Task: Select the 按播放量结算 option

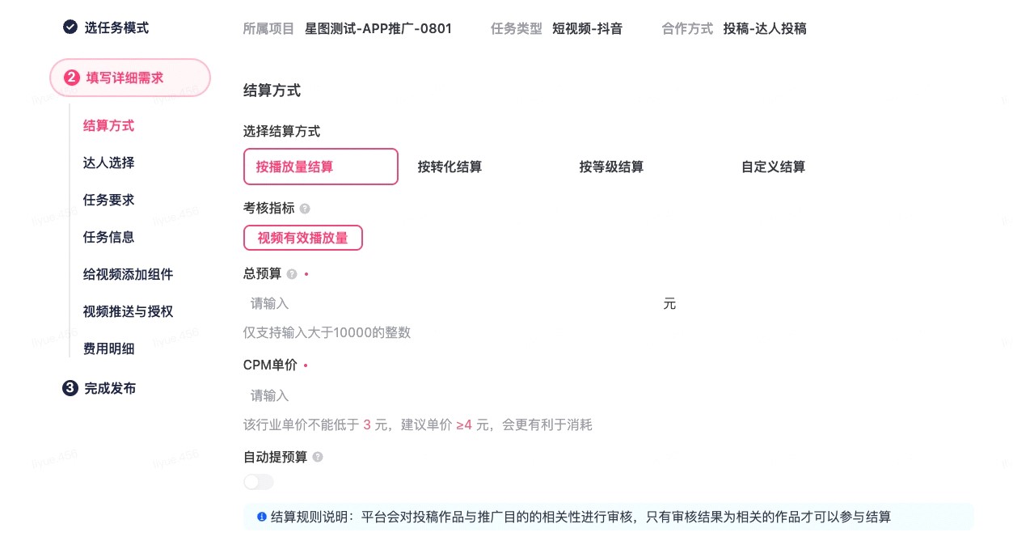Action: 321,167
